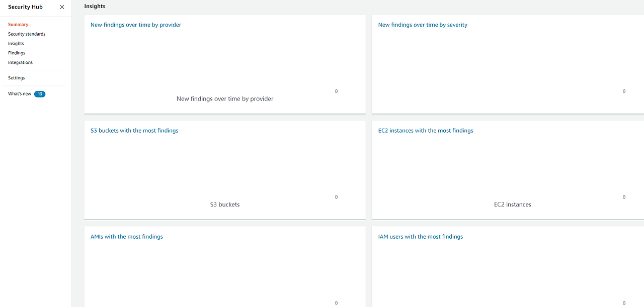This screenshot has width=644, height=307.
Task: Open the Summary page in sidebar
Action: pos(18,25)
